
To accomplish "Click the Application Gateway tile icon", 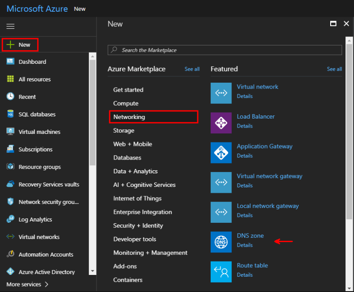I will coord(221,153).
